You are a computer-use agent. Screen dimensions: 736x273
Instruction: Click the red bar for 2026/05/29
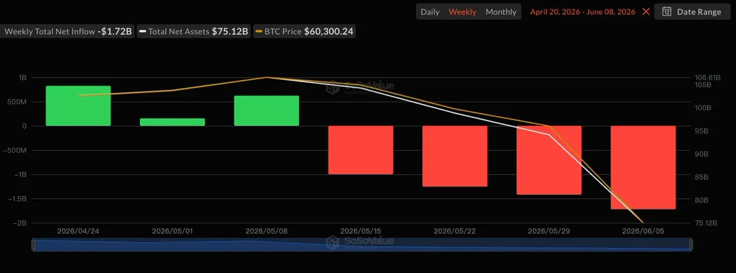(549, 160)
